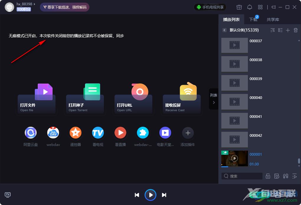This screenshot has height=205, width=301.
Task: Select 000042 video thumbnail
Action: point(235,140)
